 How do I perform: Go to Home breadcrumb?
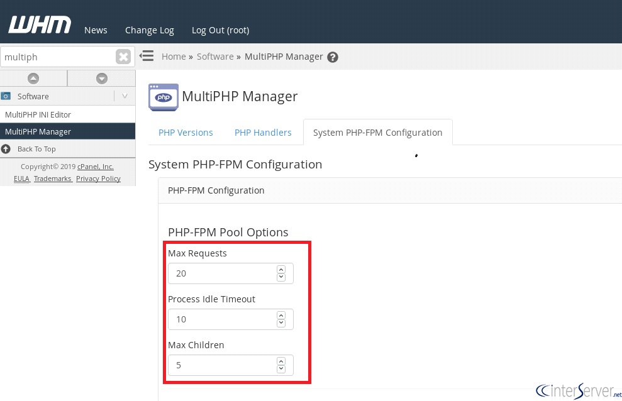click(x=174, y=57)
